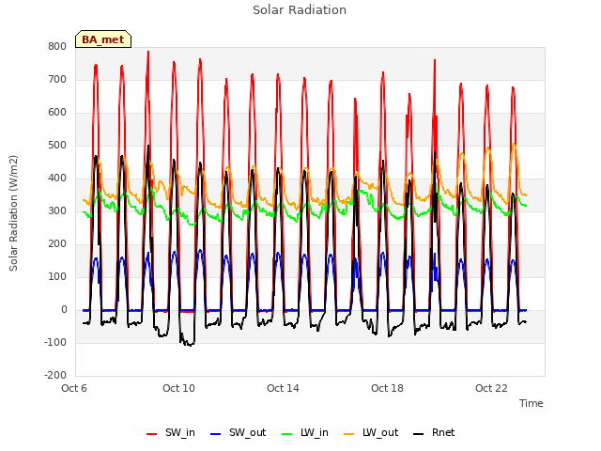Click the -200 y-axis tick label
This screenshot has height=451, width=601.
pos(55,376)
